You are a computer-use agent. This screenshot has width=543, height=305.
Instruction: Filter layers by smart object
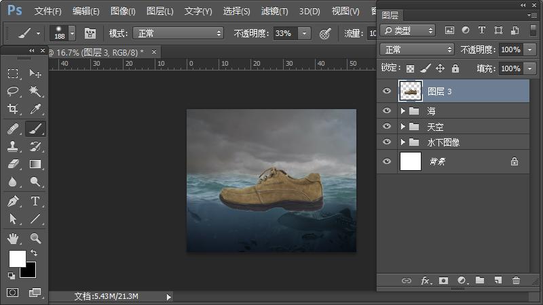point(515,30)
